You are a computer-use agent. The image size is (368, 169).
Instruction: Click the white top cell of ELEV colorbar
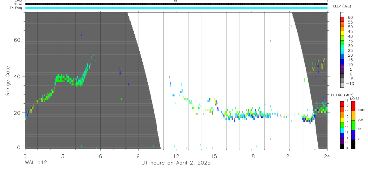pyautogui.click(x=342, y=15)
